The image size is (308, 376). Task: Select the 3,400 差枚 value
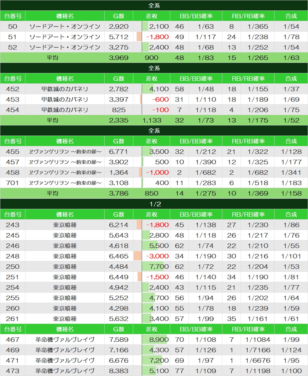pyautogui.click(x=159, y=319)
